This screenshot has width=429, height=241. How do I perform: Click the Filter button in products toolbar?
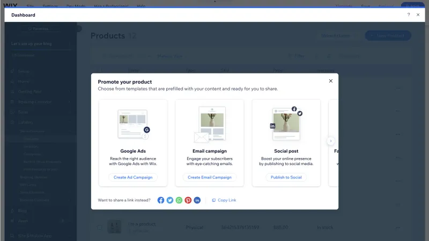(x=297, y=56)
